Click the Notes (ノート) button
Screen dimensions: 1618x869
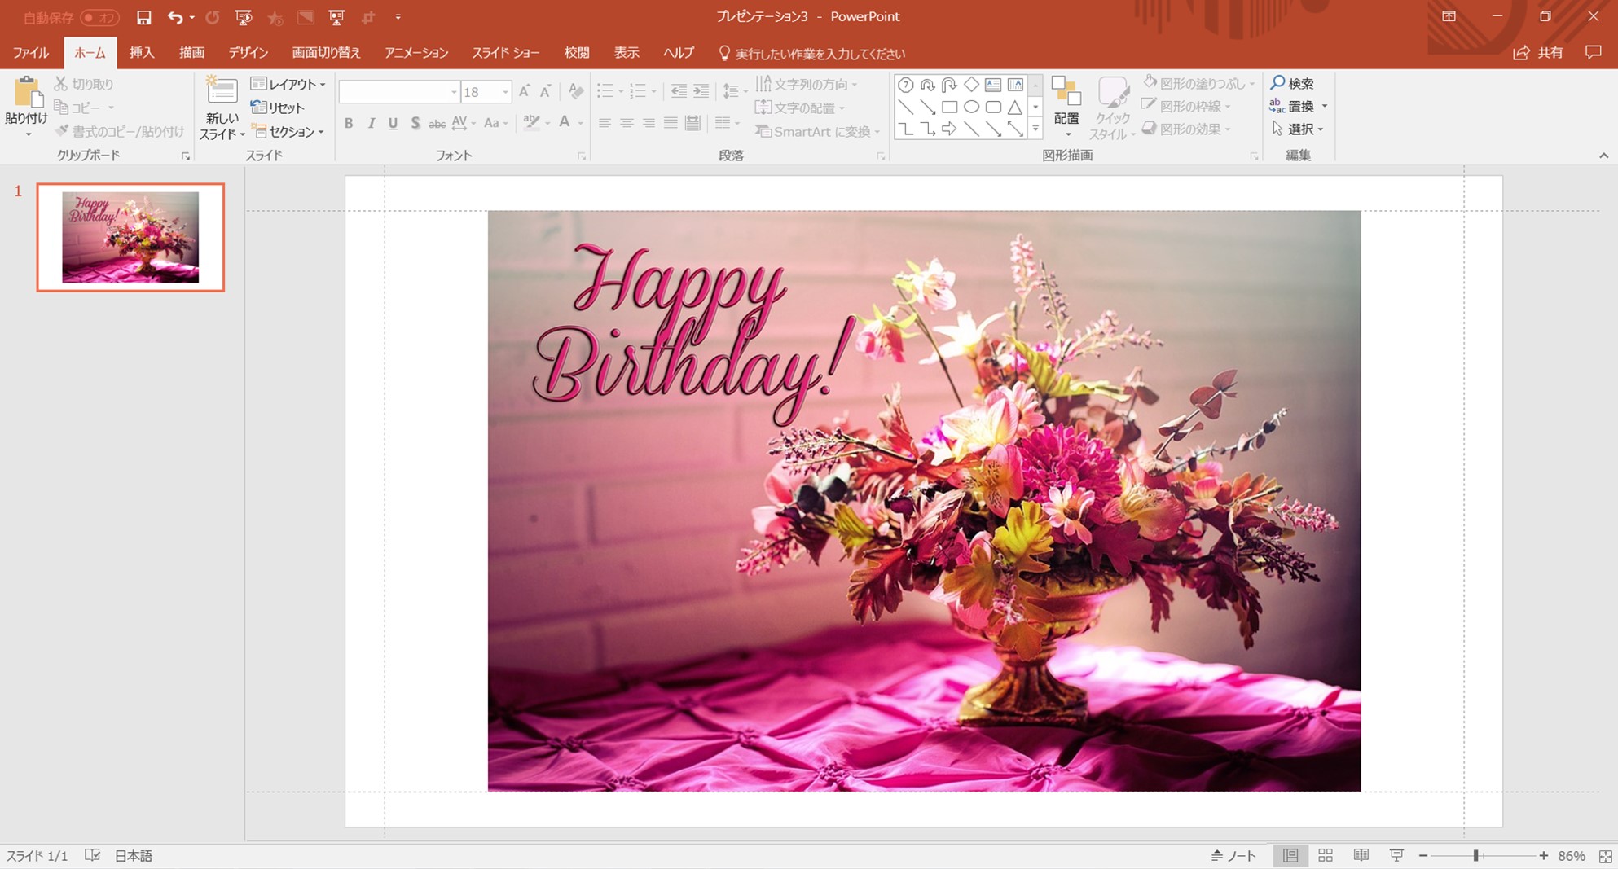pos(1233,855)
